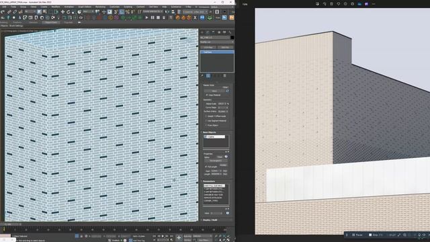
Task: Switch to the Hierarchy command panel tab
Action: (x=214, y=32)
